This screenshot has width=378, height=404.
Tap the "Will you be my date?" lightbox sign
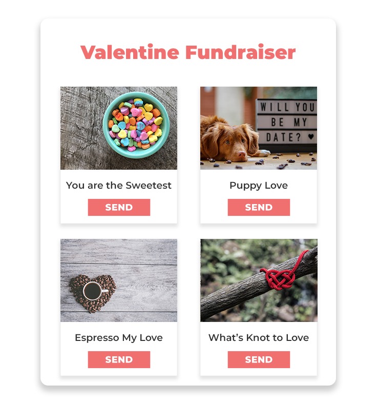(287, 122)
